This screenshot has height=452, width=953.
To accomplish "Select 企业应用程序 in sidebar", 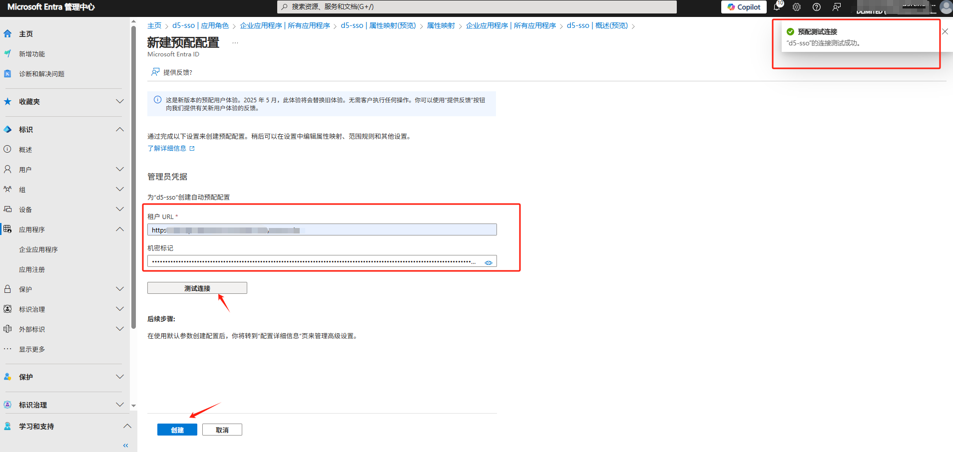I will coord(38,249).
